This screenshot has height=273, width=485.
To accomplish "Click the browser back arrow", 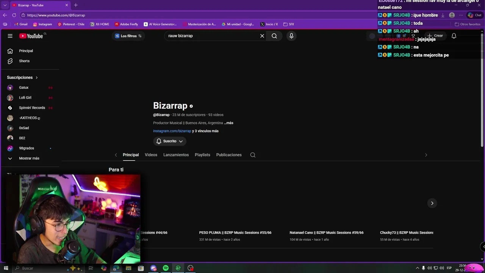I will click(x=5, y=15).
